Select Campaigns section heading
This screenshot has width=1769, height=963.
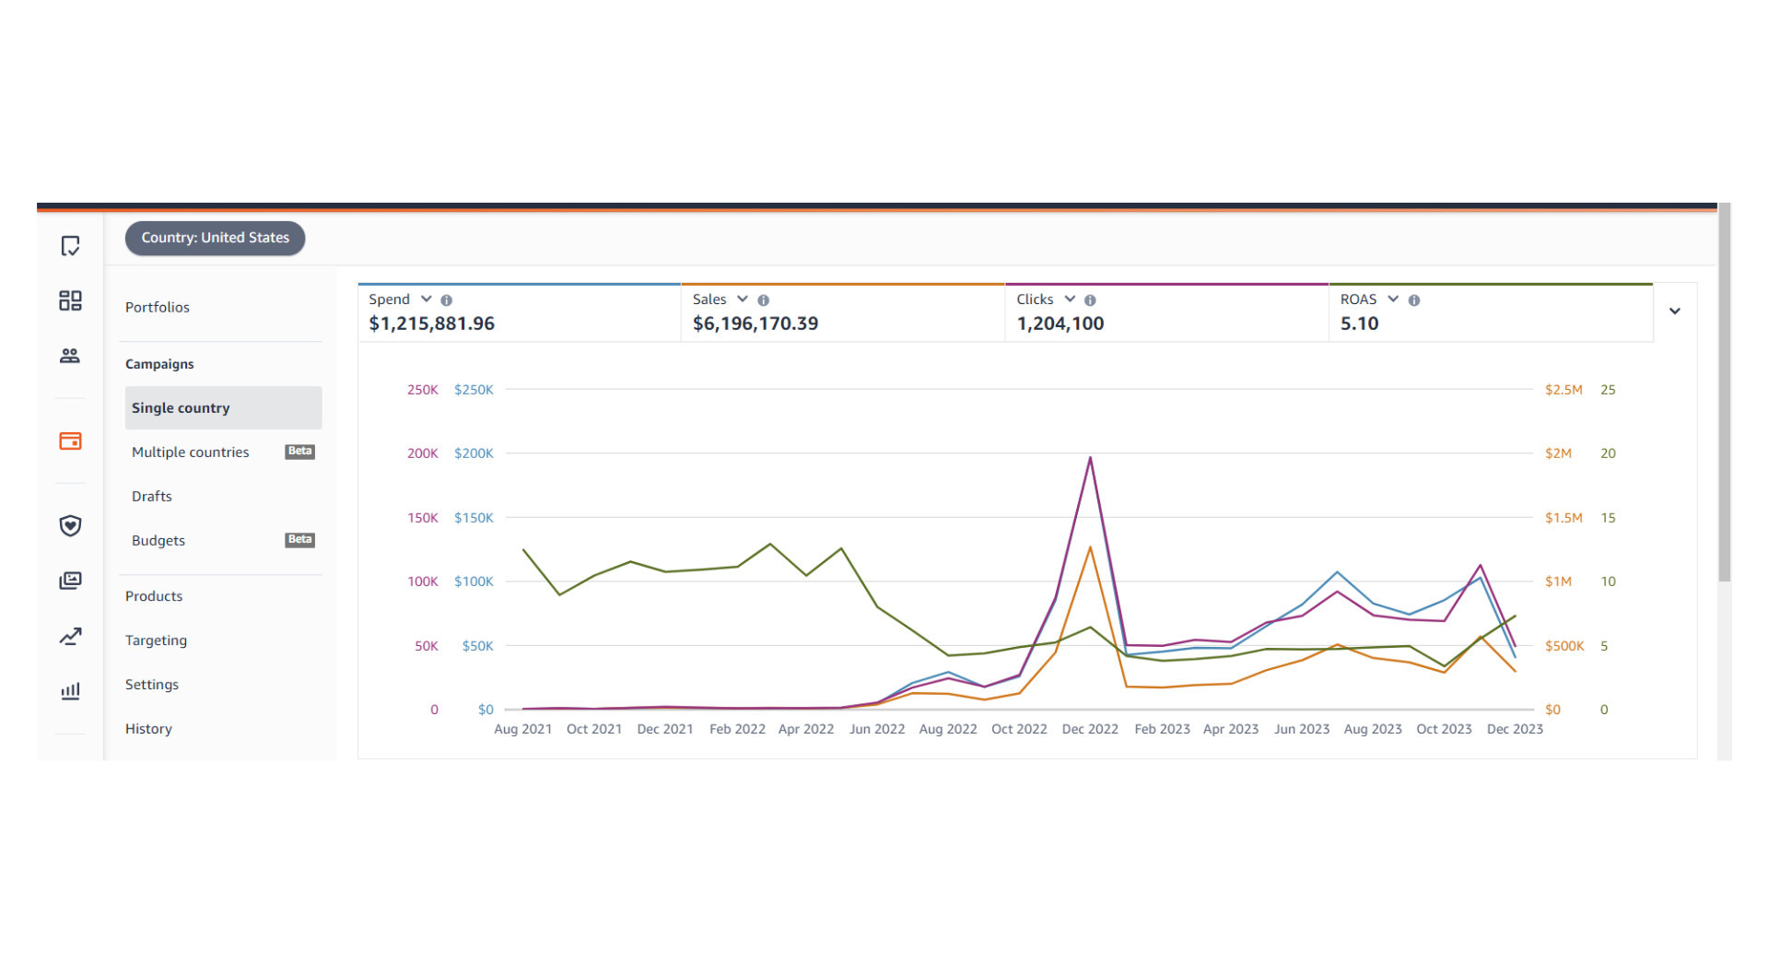point(159,364)
